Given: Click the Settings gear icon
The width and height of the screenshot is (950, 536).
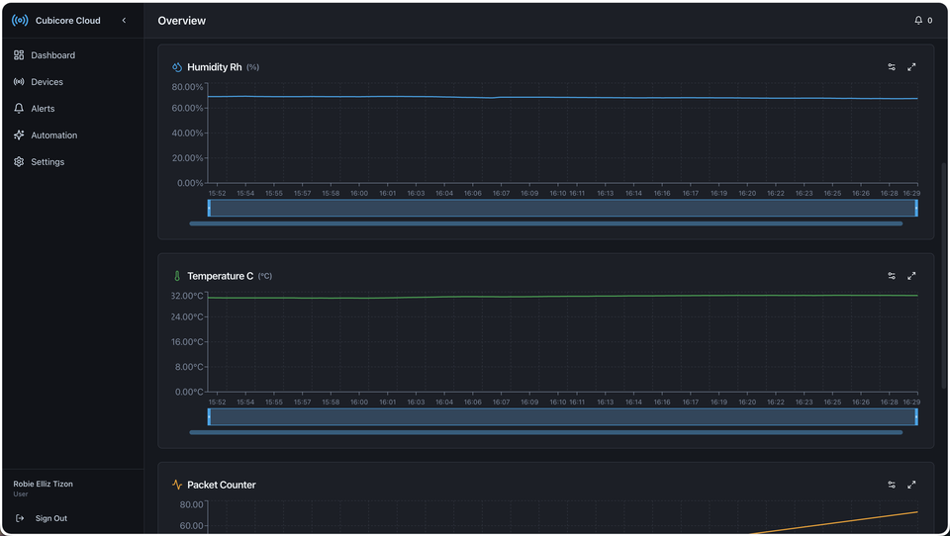Looking at the screenshot, I should click(19, 162).
